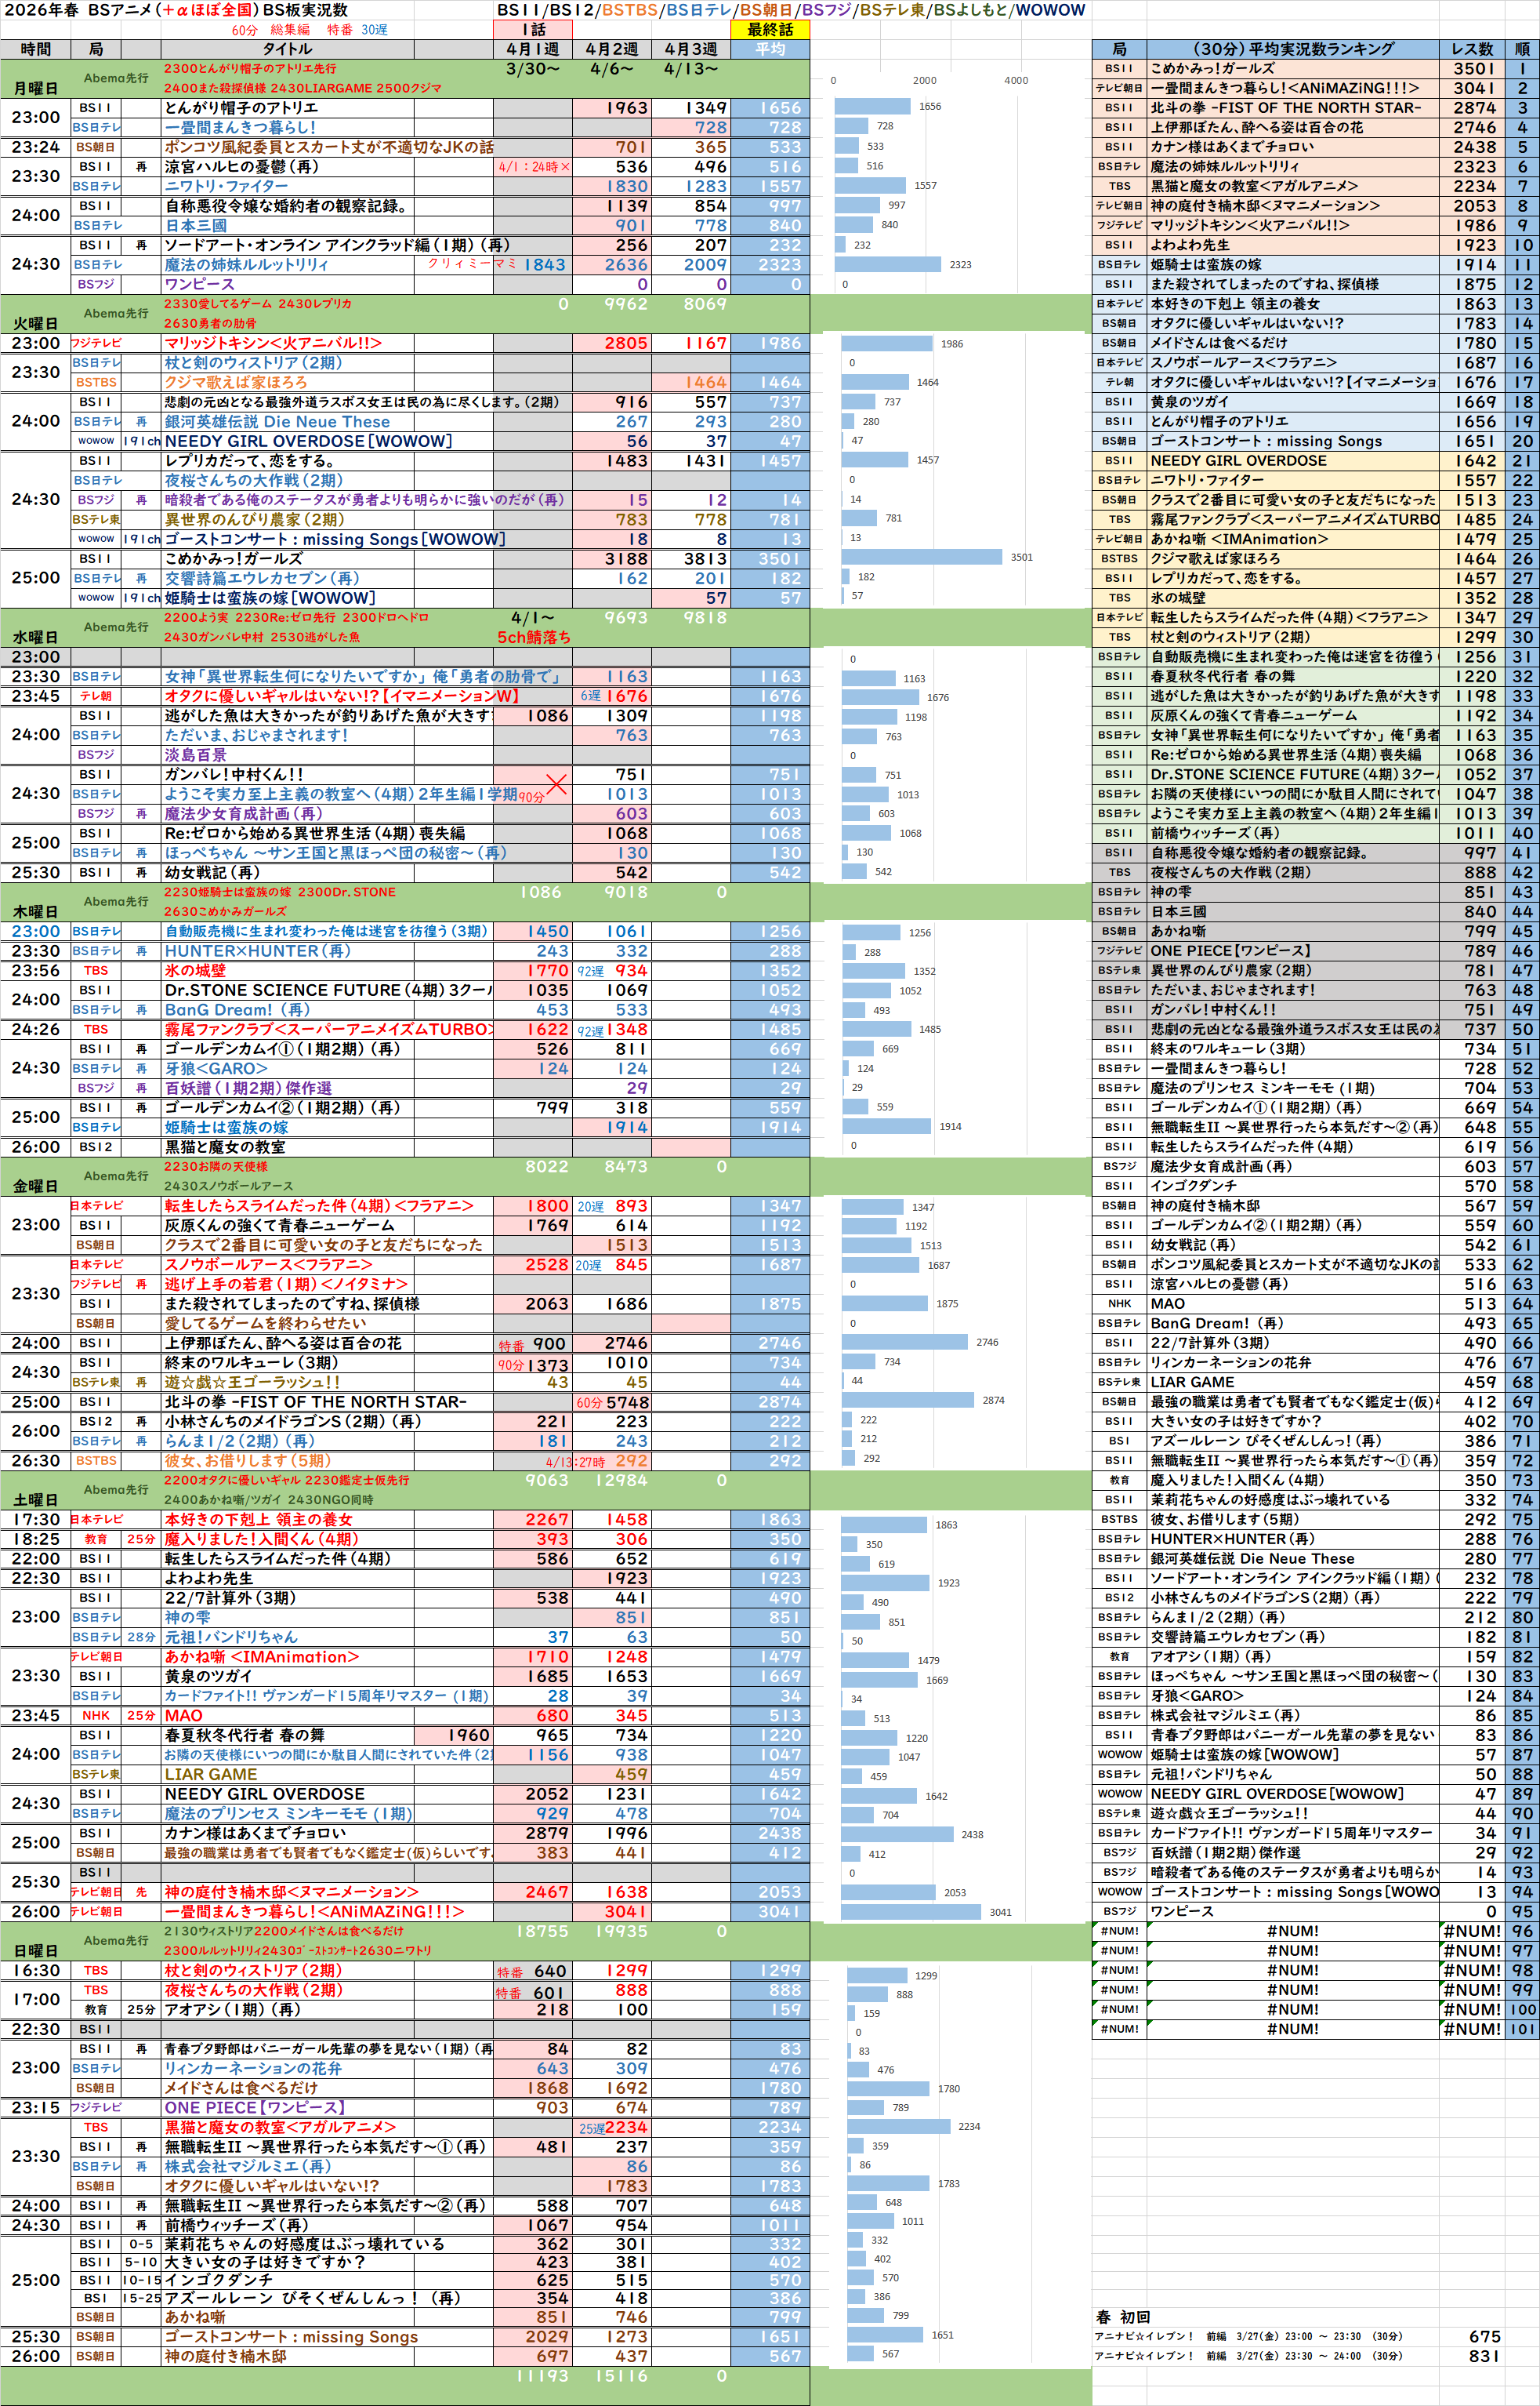Select the レス数 ranking column header

1472,49
